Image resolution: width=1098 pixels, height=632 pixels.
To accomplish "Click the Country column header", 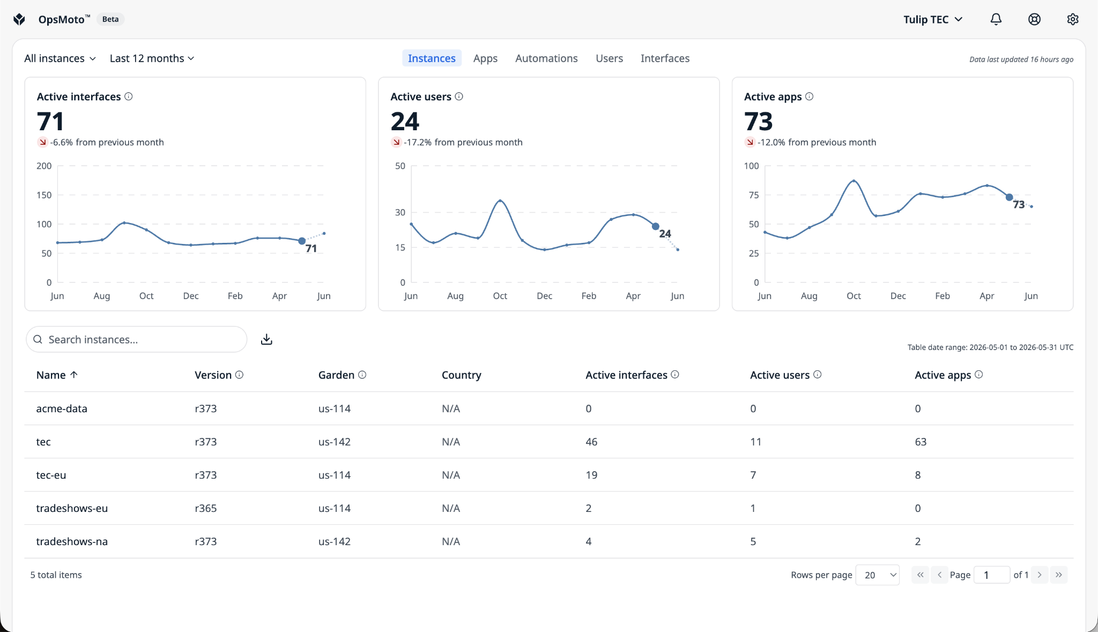I will (462, 375).
